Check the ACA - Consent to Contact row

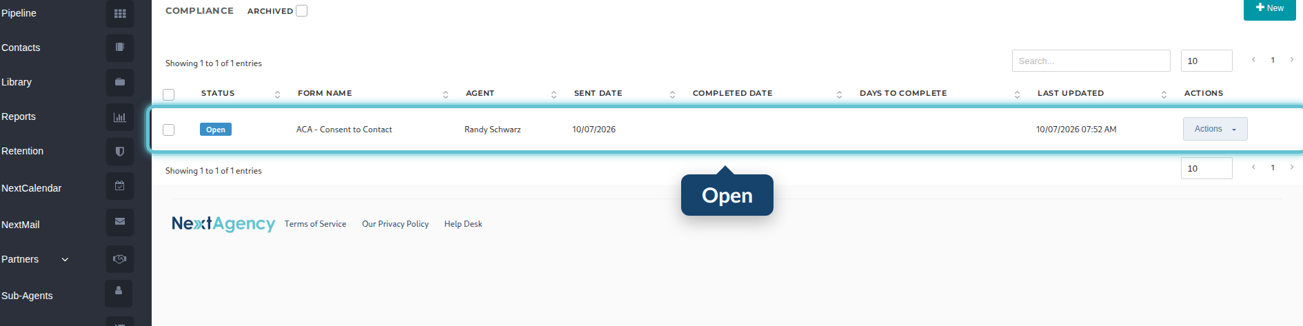[x=169, y=130]
